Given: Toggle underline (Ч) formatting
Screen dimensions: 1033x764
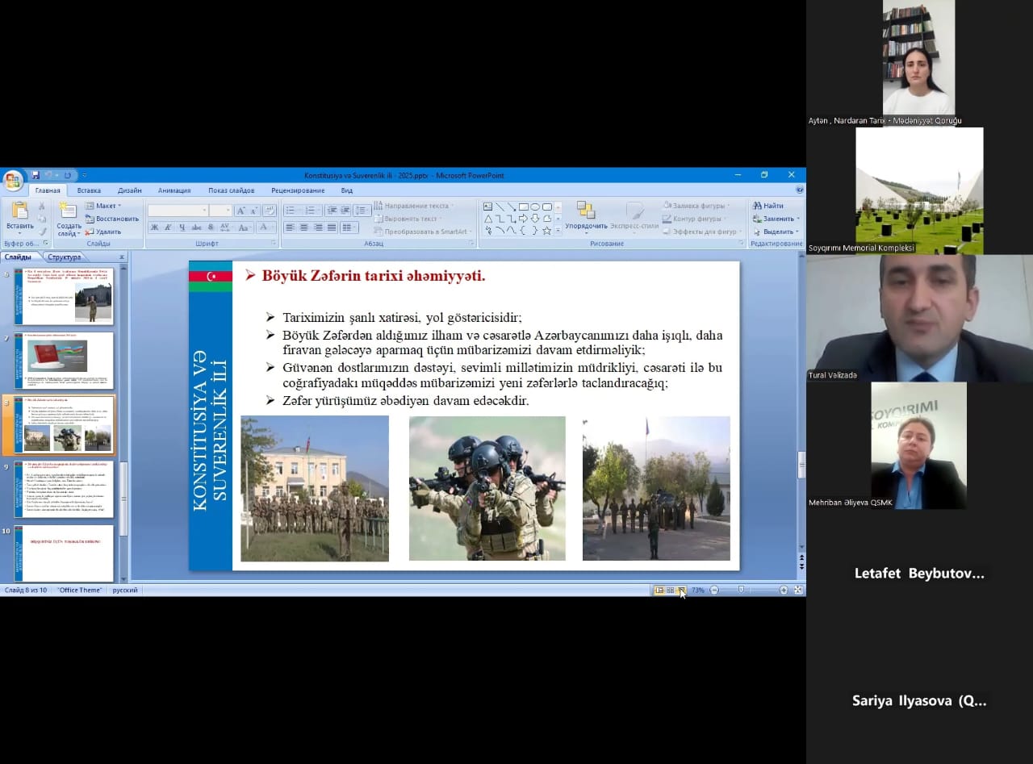Looking at the screenshot, I should click(182, 228).
